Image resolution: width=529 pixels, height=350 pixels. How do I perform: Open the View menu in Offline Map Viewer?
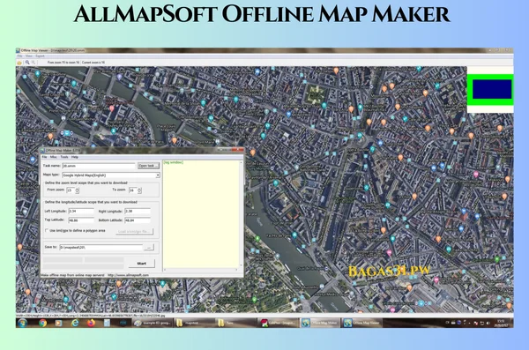[x=29, y=56]
